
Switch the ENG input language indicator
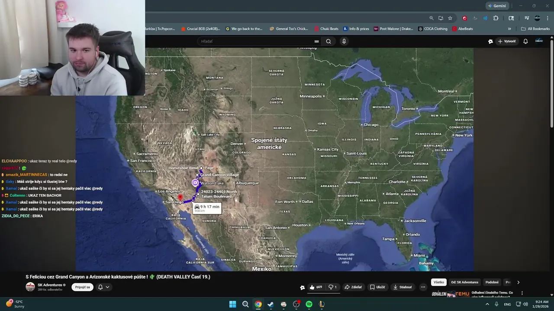[x=507, y=304]
